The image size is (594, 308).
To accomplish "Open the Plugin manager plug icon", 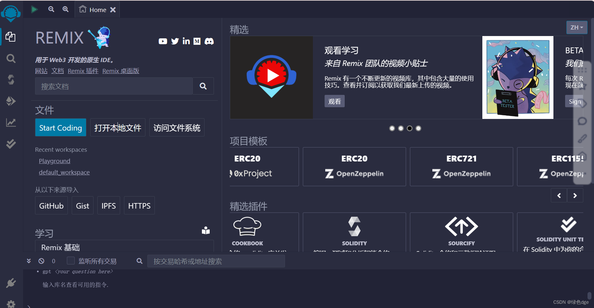I will tap(11, 283).
